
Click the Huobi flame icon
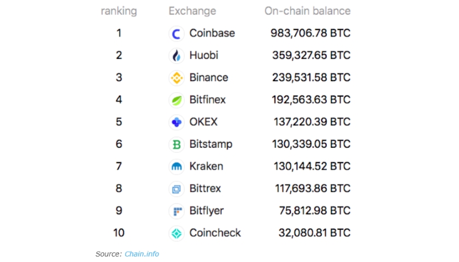point(176,56)
